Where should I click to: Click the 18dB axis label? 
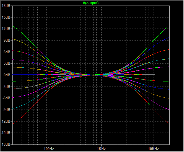(x=6, y=6)
